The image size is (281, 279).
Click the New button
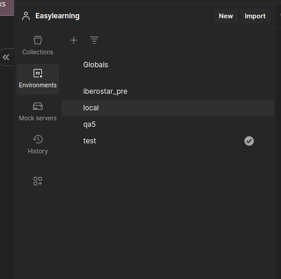(x=226, y=16)
